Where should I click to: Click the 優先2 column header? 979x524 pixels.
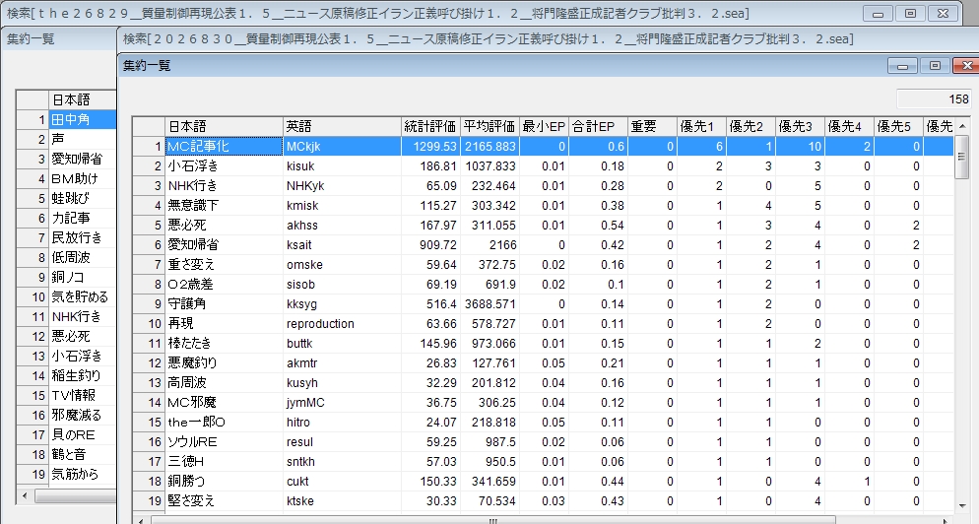tap(751, 126)
